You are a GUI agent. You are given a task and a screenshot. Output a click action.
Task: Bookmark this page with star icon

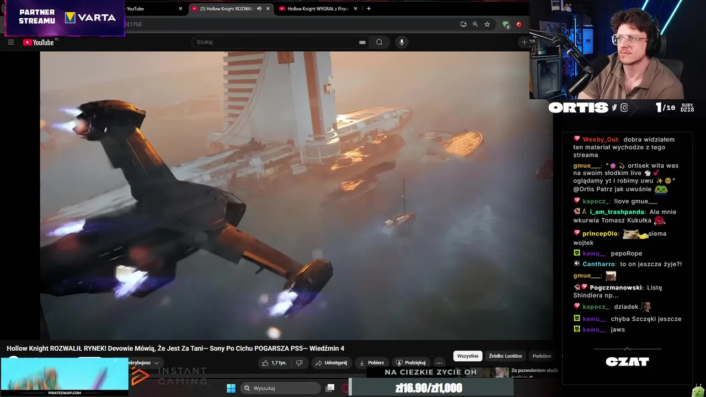point(487,24)
